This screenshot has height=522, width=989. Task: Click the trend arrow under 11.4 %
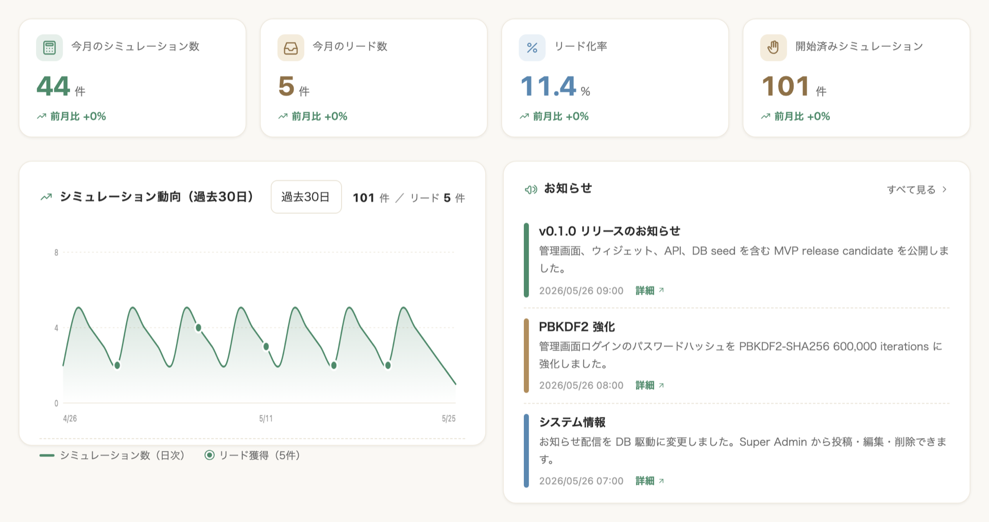click(524, 116)
